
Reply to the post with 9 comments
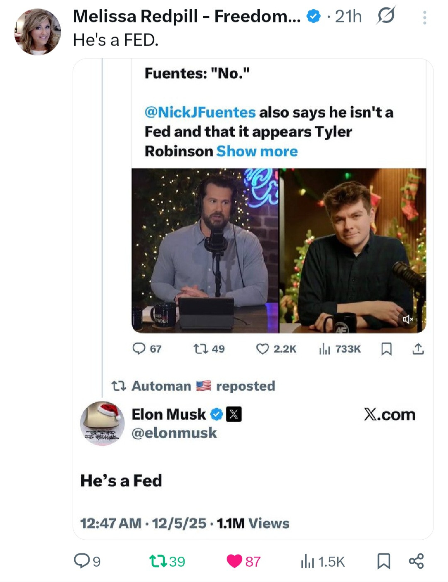80,561
